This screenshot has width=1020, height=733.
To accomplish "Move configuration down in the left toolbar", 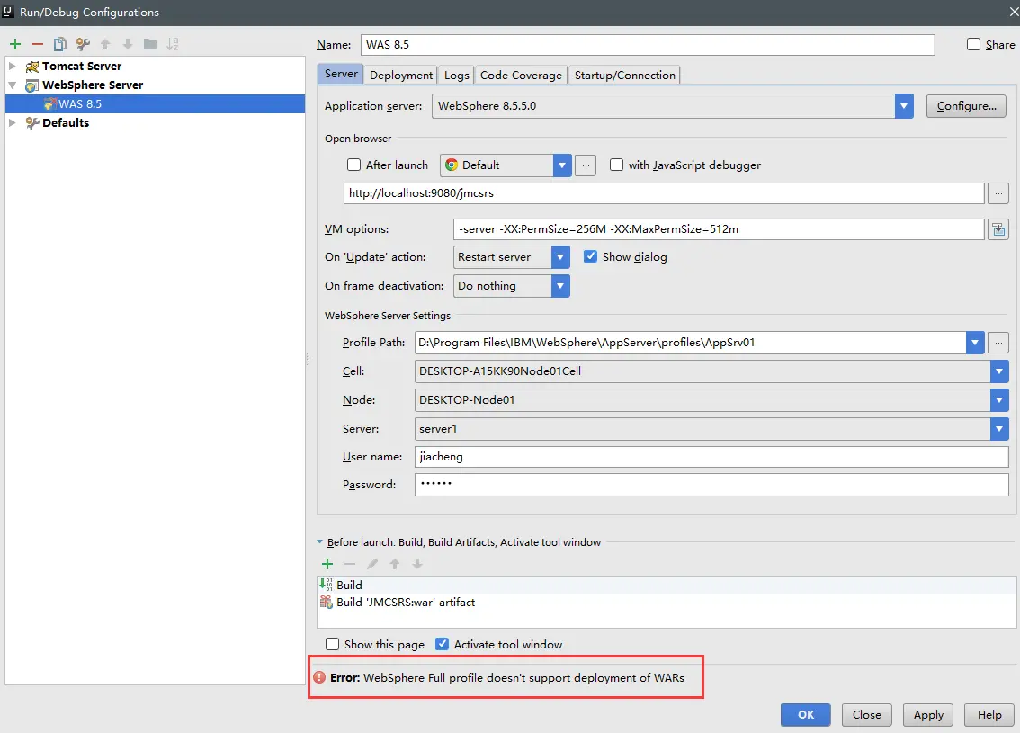I will coord(128,44).
